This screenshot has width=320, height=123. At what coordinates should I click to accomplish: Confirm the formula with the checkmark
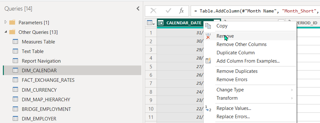click(168, 11)
